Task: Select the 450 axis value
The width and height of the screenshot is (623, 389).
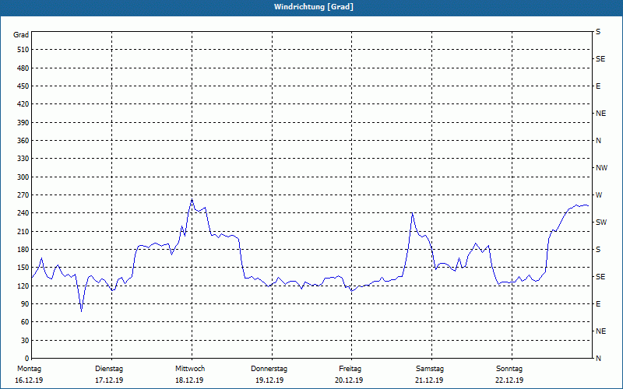Action: click(x=23, y=86)
